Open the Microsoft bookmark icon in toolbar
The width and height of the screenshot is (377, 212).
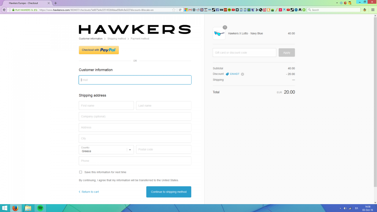pos(186,10)
